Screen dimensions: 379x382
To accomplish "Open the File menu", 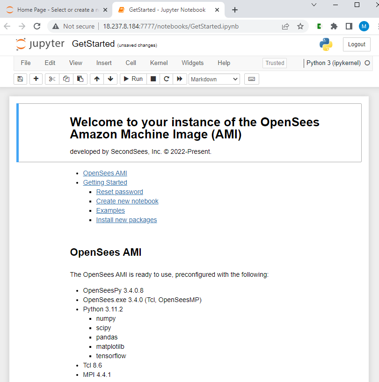I will pos(26,63).
